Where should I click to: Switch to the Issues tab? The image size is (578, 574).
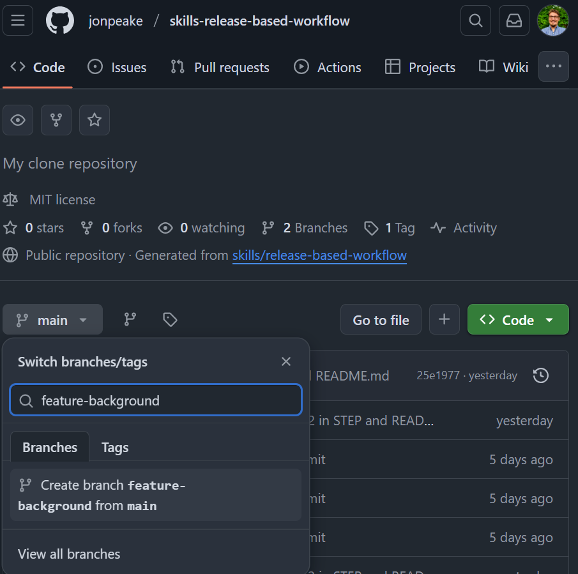117,68
